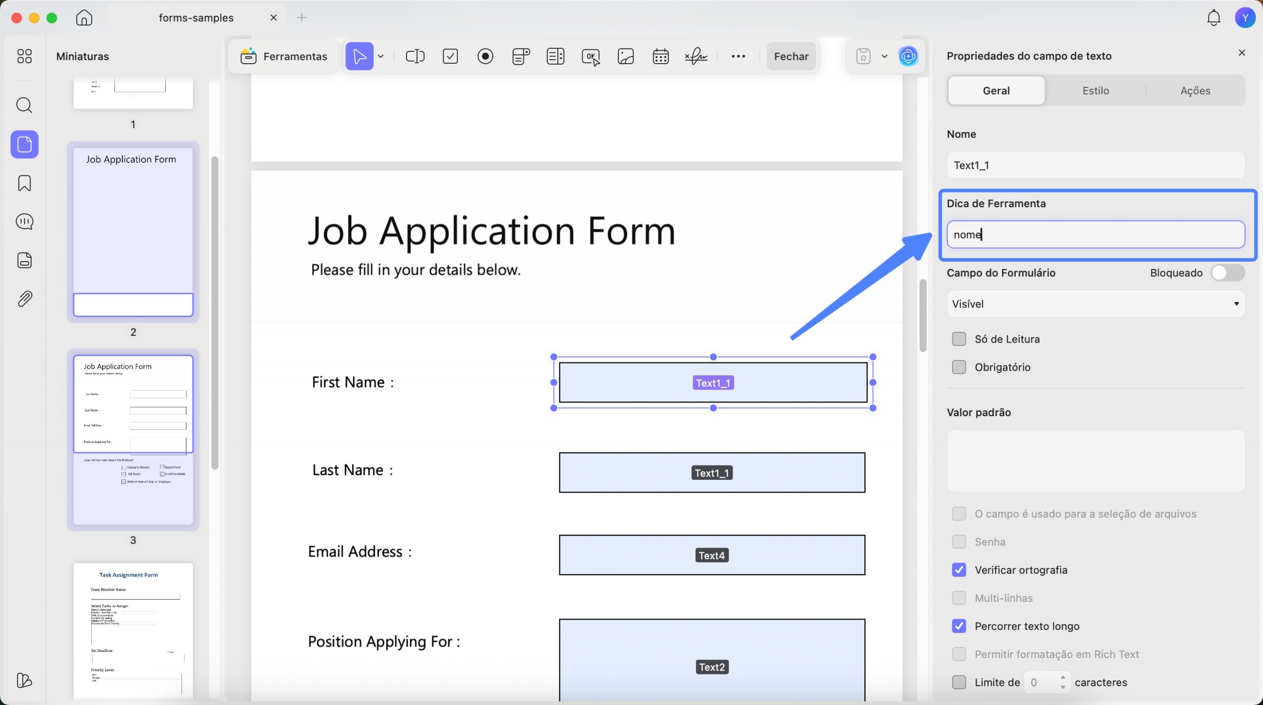
Task: Open the comments sidebar icon
Action: tap(24, 222)
